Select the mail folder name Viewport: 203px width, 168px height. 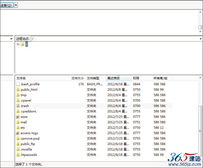click(x=24, y=122)
